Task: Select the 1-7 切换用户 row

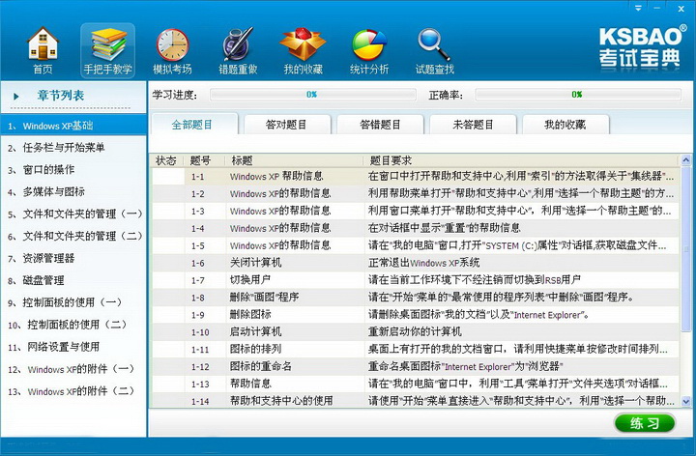Action: 415,280
